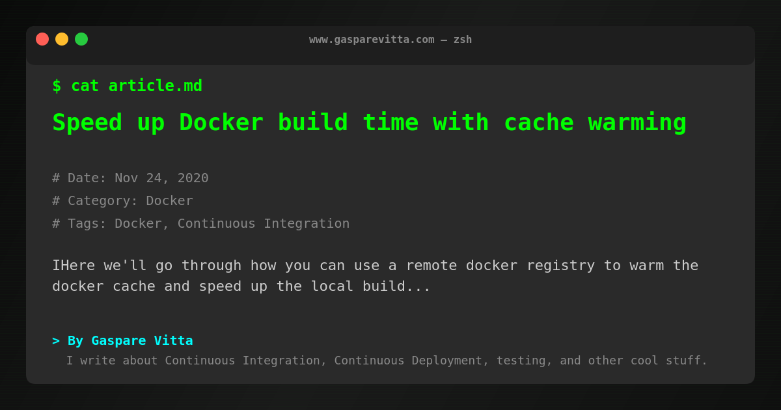The height and width of the screenshot is (410, 781).
Task: Click the word cat in command
Action: click(x=85, y=86)
